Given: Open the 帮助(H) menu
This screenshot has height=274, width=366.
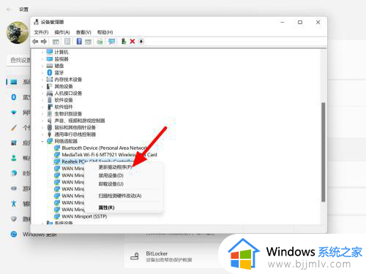Looking at the screenshot, I should tap(105, 32).
